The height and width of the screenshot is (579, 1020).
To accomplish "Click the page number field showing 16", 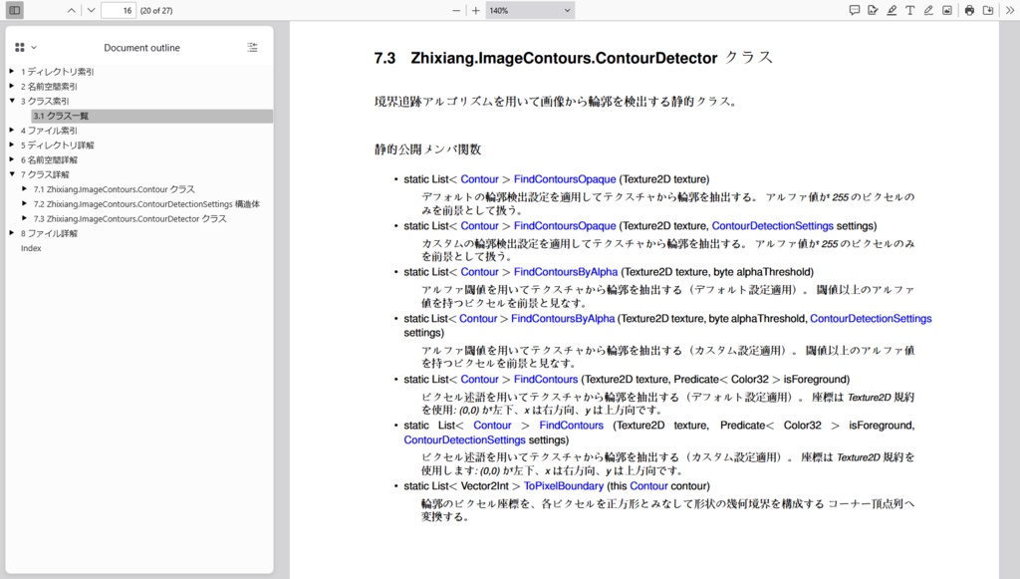I will 119,10.
